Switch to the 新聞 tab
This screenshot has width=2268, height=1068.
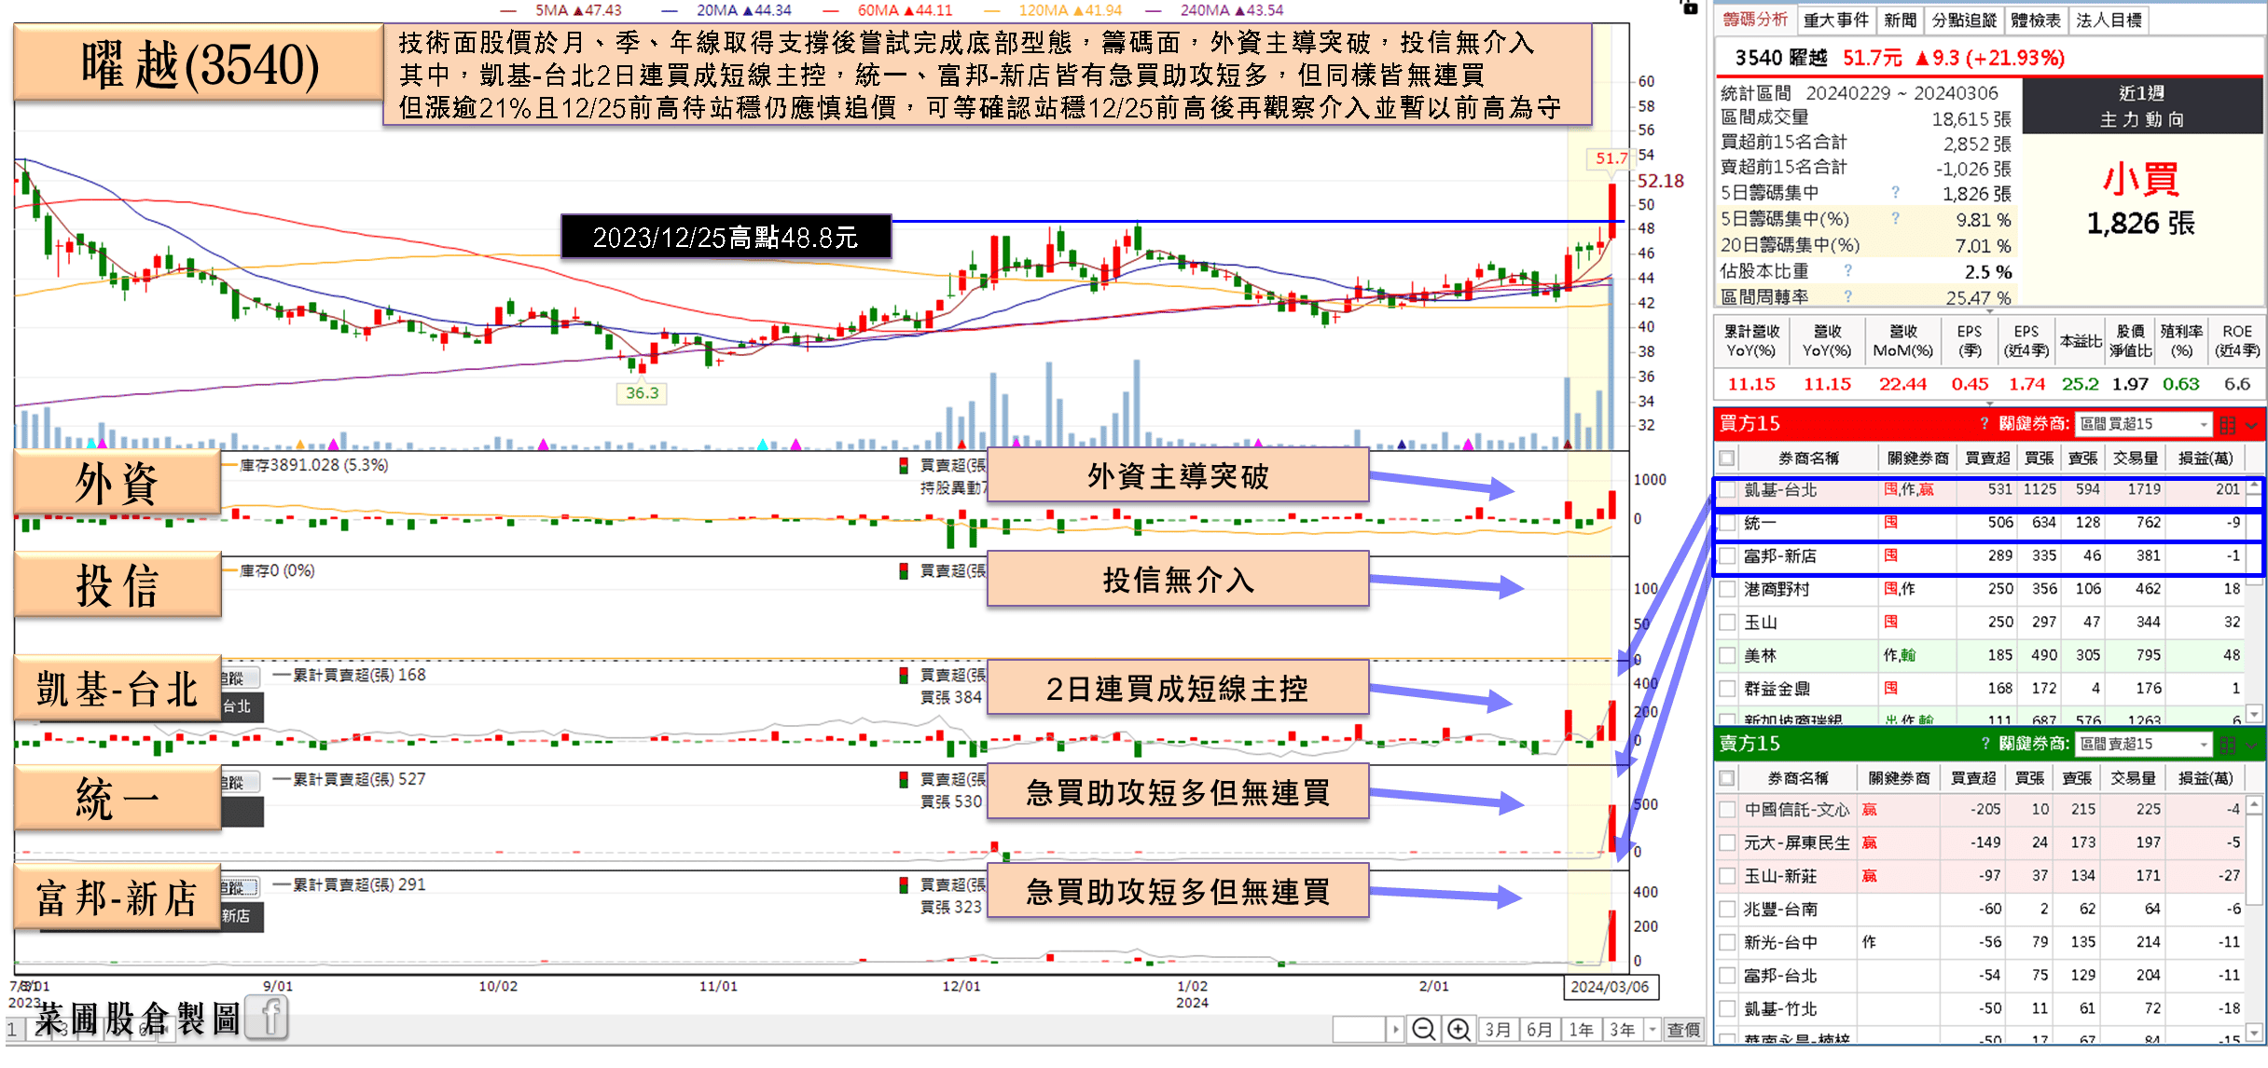(x=1900, y=20)
